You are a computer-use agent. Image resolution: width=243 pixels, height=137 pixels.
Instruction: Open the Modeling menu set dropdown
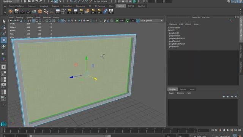click(x=11, y=1)
